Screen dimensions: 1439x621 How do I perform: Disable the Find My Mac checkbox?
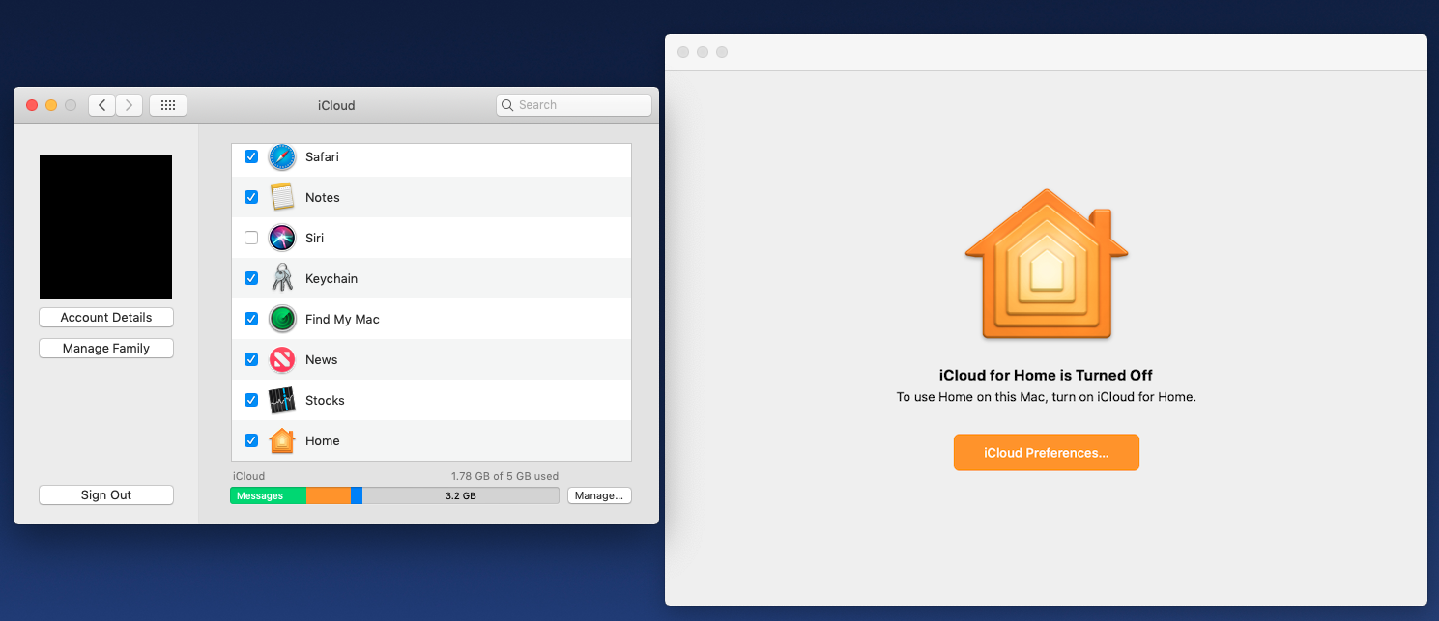point(251,319)
